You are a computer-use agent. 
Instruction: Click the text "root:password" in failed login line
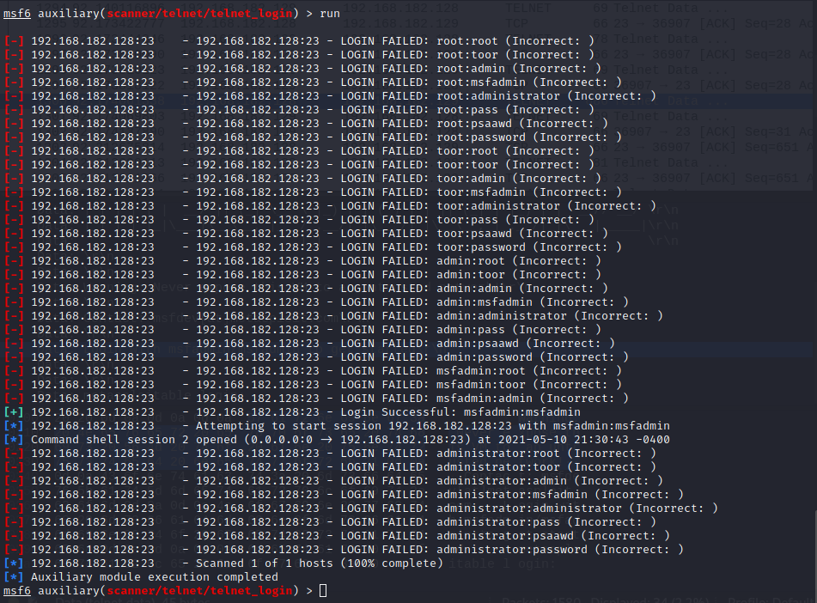point(481,137)
